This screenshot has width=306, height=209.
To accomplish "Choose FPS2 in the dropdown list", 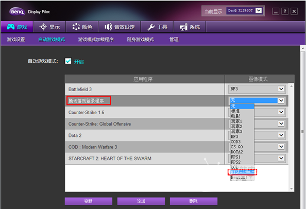I will 242,162.
